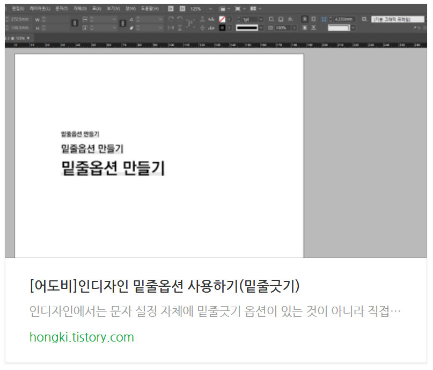Open the 레이아웃(L) menu
The height and width of the screenshot is (370, 433).
pyautogui.click(x=40, y=9)
